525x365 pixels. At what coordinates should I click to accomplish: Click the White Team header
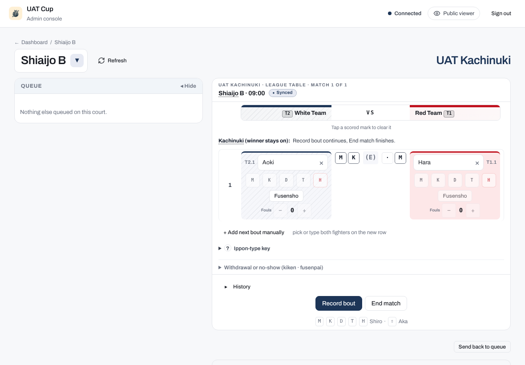pyautogui.click(x=286, y=113)
